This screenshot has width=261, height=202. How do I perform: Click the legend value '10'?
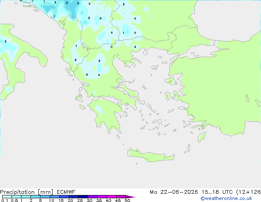pos(51,200)
